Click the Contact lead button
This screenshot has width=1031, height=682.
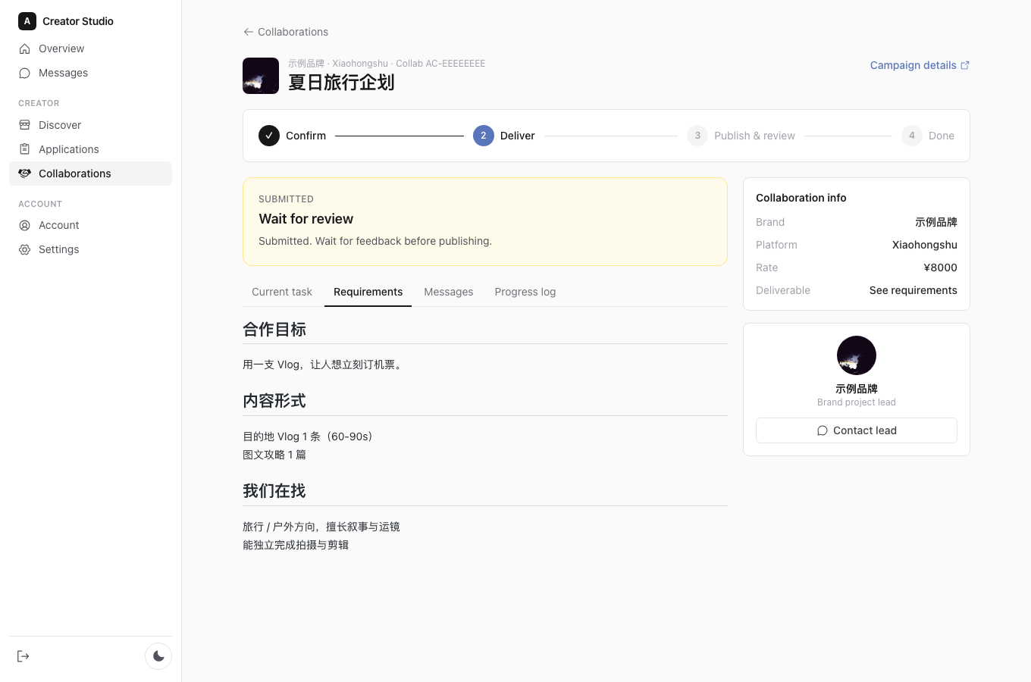857,430
